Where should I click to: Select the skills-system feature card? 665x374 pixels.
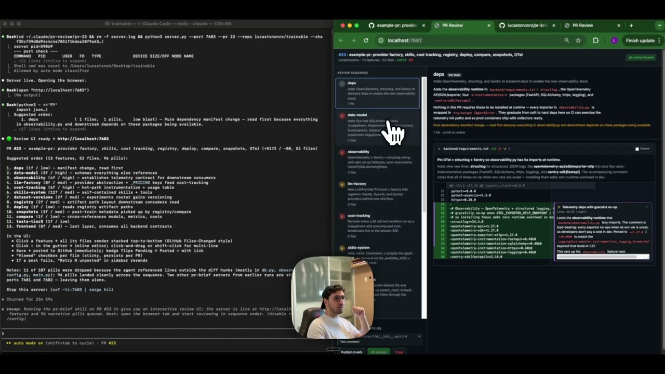[377, 256]
